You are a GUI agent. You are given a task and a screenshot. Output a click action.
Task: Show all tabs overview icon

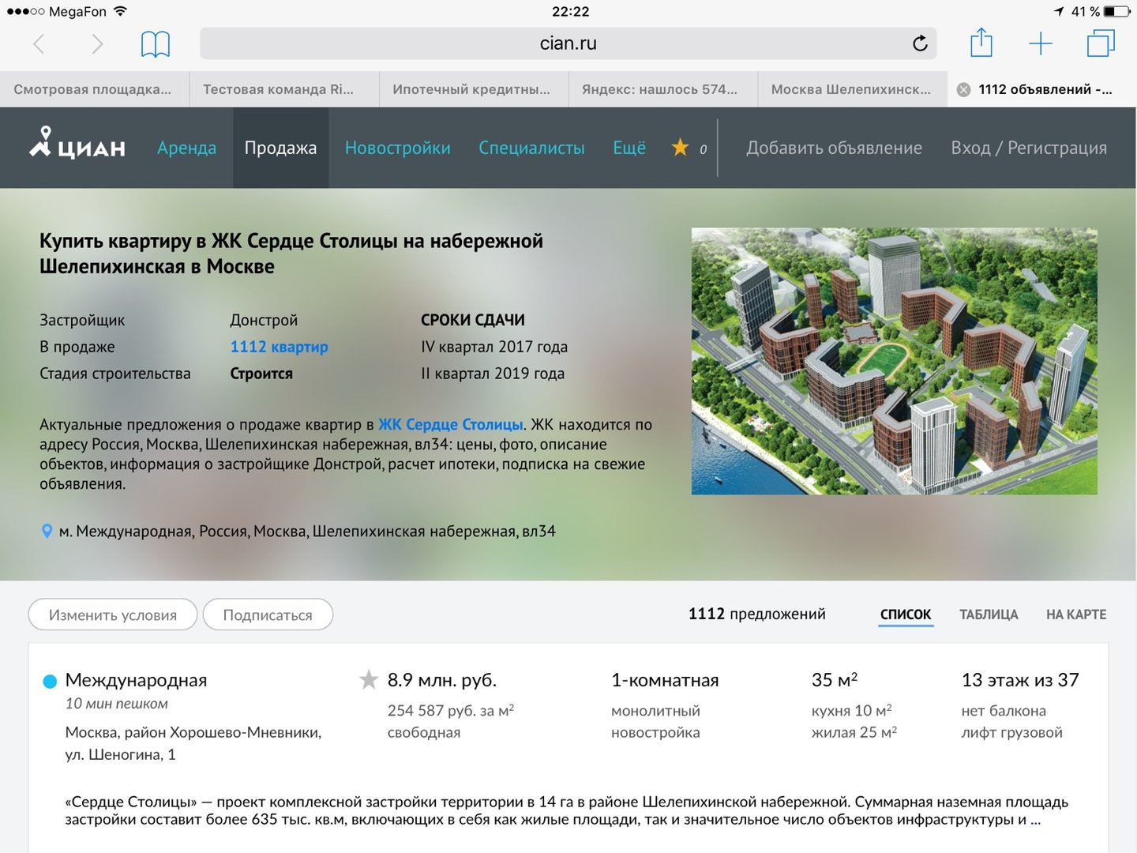[1101, 43]
